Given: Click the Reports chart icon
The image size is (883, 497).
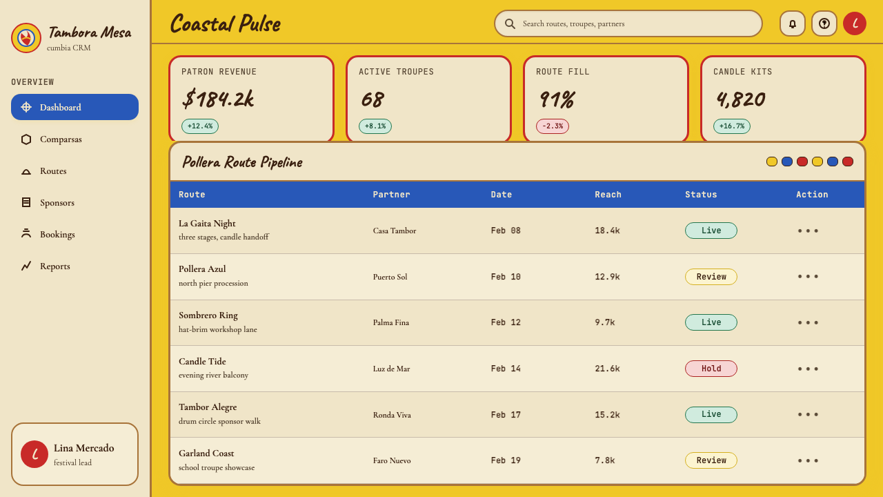Looking at the screenshot, I should (26, 266).
